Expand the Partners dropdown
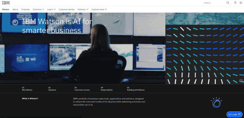Viewport: 244px width, 118px height. click(83, 9)
